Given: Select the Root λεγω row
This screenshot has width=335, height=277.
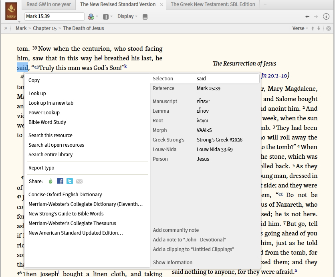Looking at the screenshot, I should (x=205, y=121).
